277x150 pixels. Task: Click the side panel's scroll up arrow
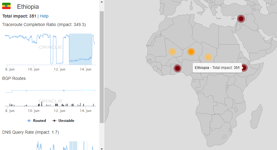coord(102,2)
